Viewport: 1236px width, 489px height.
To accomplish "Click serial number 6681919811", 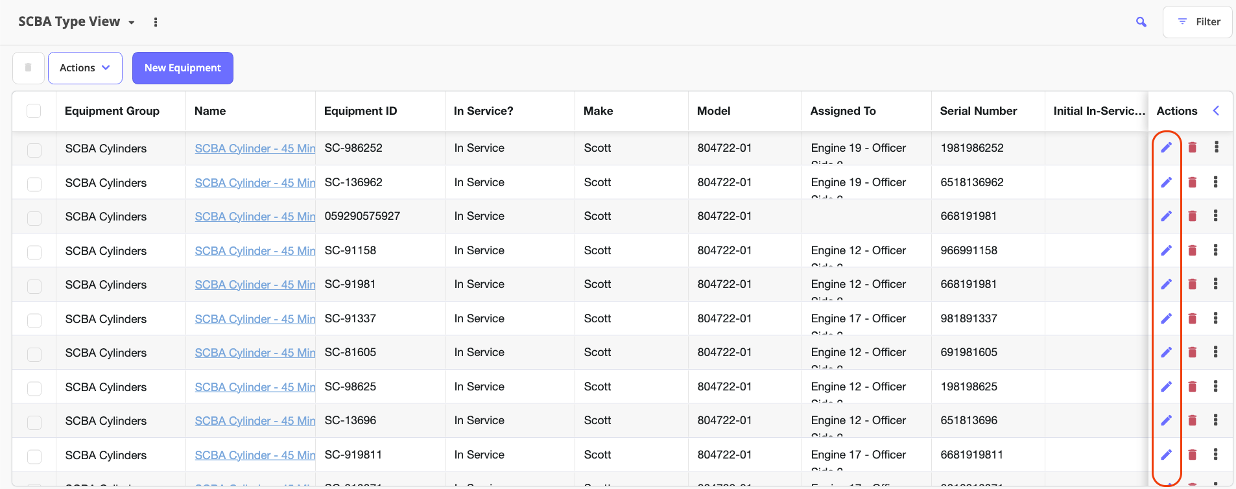I will pyautogui.click(x=972, y=455).
